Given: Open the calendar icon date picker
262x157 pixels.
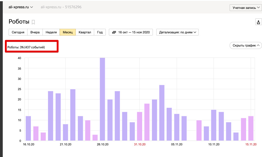Looking at the screenshot, I should point(114,32).
